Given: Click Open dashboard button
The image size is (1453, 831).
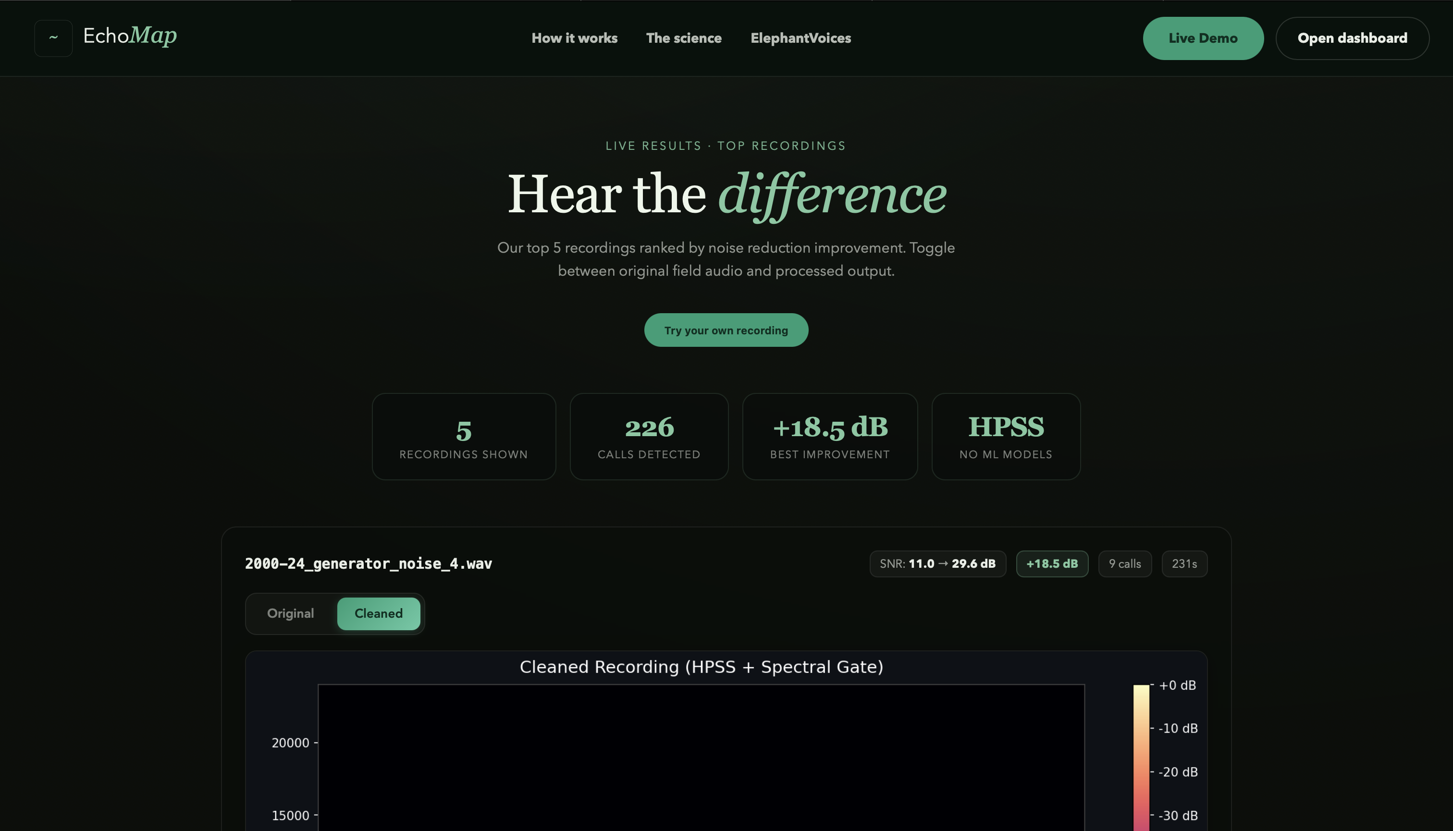Looking at the screenshot, I should [1352, 37].
